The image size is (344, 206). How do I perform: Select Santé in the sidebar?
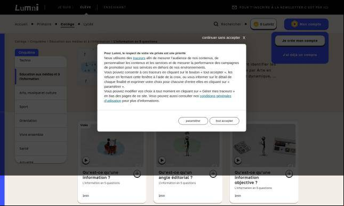tap(41, 149)
